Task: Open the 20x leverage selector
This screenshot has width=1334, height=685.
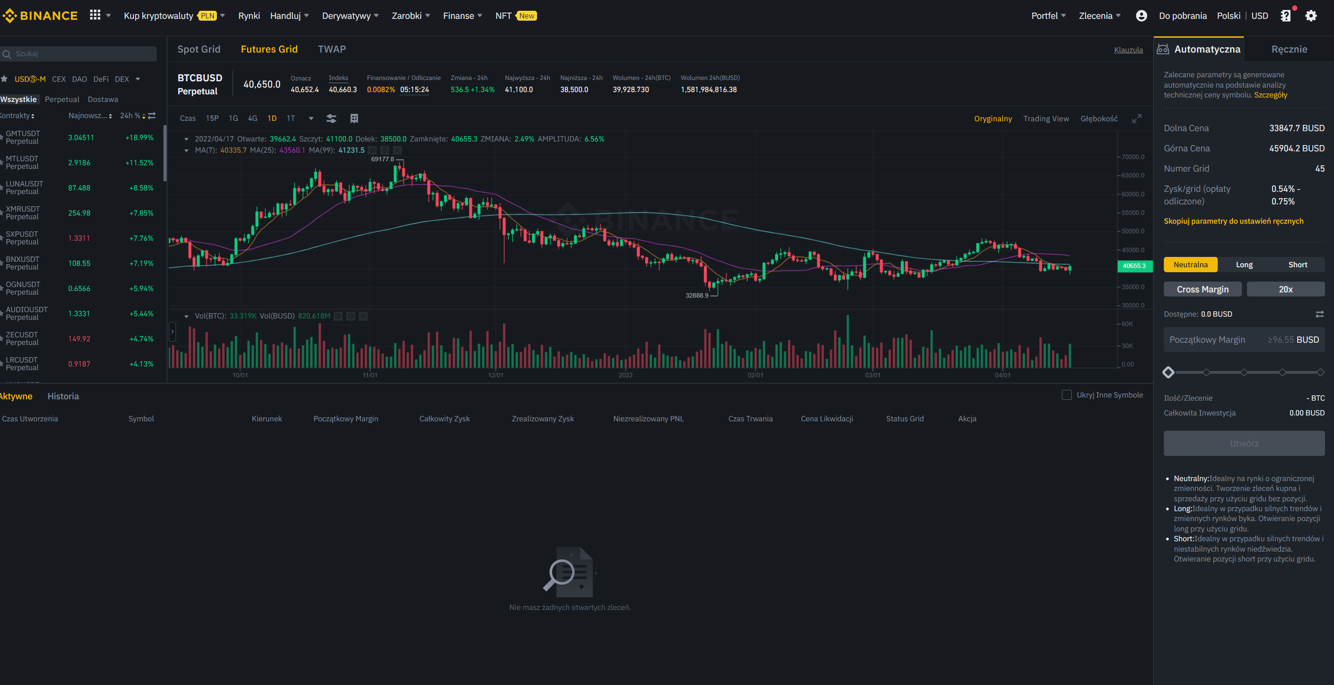Action: click(1286, 289)
